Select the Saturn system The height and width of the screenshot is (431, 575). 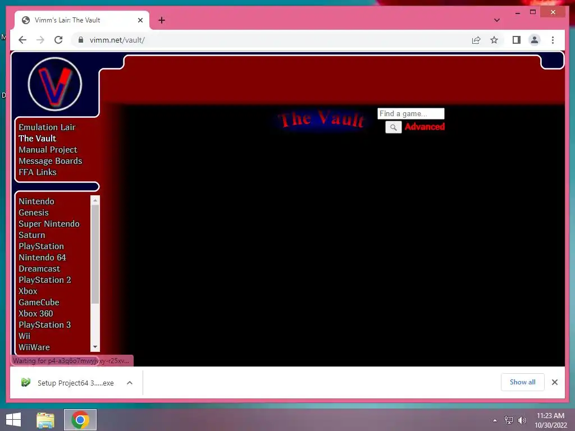coord(32,235)
